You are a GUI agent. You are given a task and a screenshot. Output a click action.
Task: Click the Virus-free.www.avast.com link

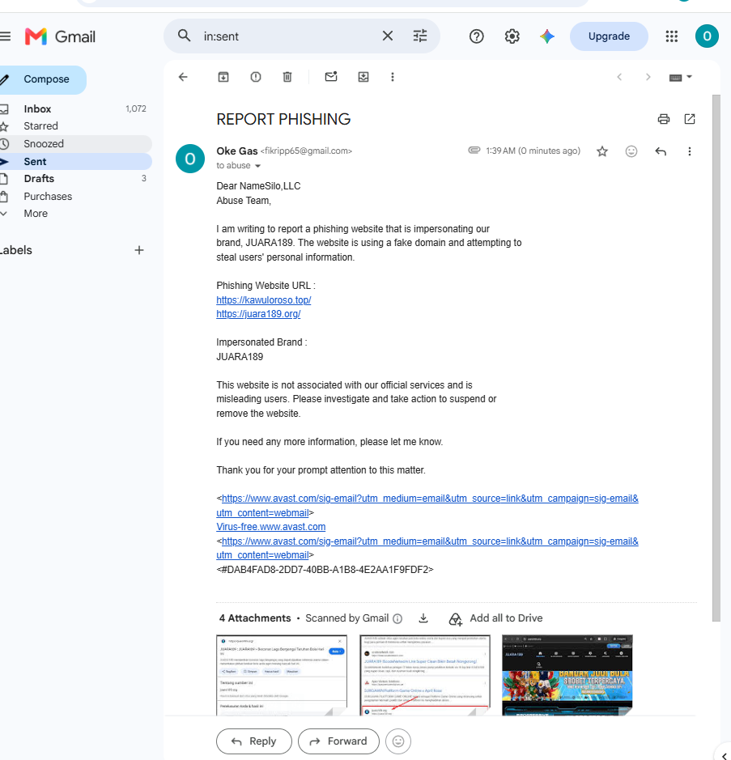pyautogui.click(x=271, y=527)
